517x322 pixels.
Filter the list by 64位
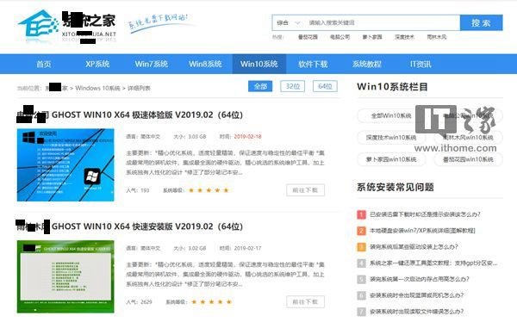pyautogui.click(x=325, y=86)
